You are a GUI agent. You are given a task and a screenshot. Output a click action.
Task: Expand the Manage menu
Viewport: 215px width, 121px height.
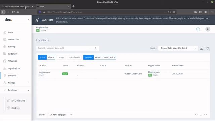(x=16, y=83)
